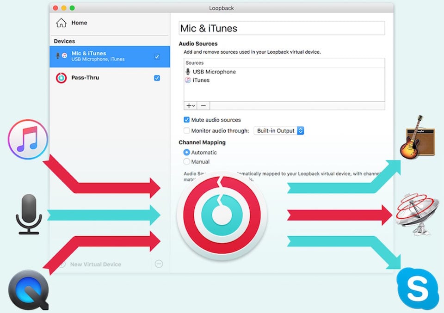444x313 pixels.
Task: Click the Skype icon
Action: coord(418,288)
